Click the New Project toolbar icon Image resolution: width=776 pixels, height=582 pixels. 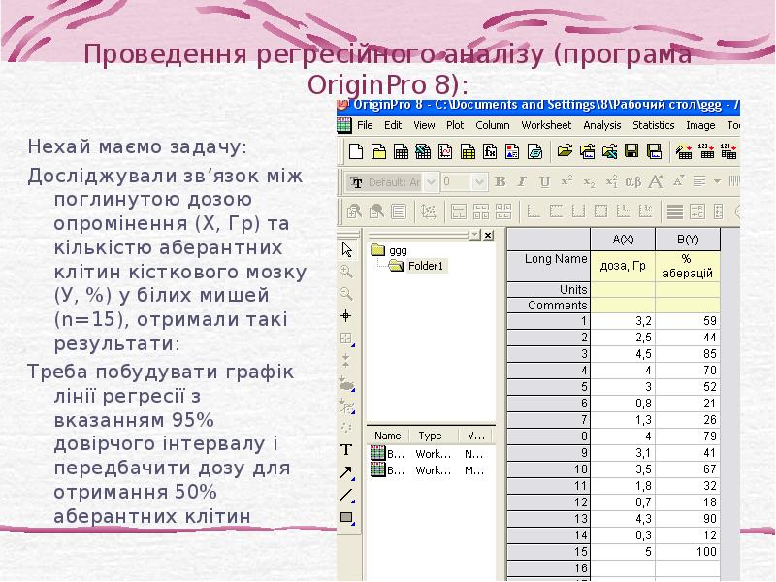[356, 151]
